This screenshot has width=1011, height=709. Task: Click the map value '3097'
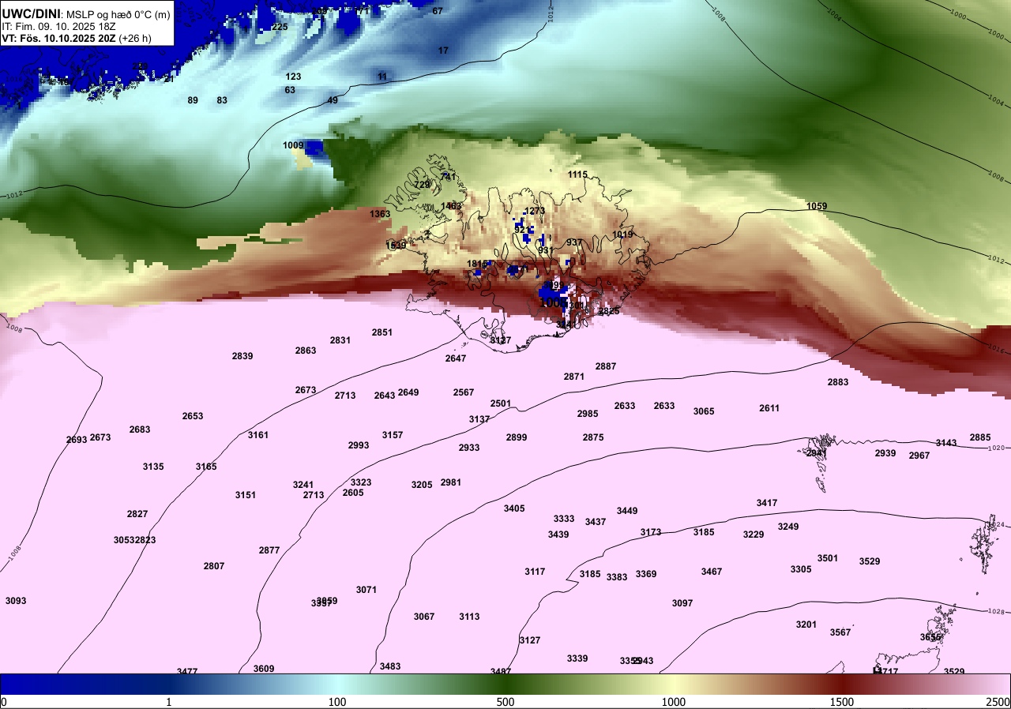point(682,603)
